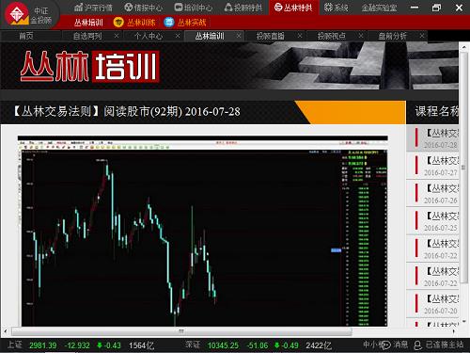
Task: Click the 已连接主站 connection status icon
Action: [x=417, y=345]
